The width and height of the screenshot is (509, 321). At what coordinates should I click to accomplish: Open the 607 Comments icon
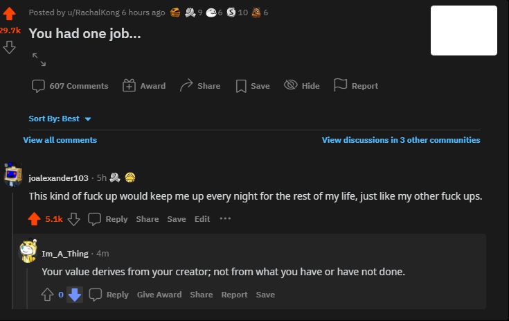pyautogui.click(x=39, y=86)
